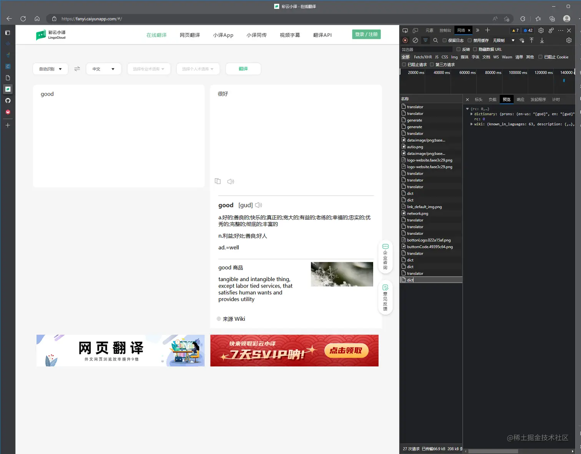Stop recording the network log
The height and width of the screenshot is (454, 581).
[x=405, y=40]
